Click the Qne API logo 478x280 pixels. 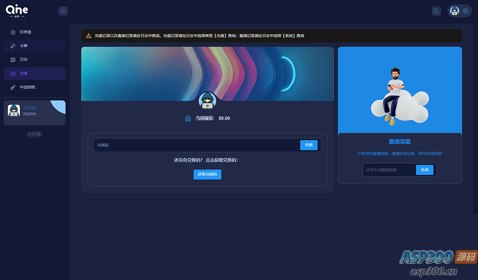coord(17,10)
